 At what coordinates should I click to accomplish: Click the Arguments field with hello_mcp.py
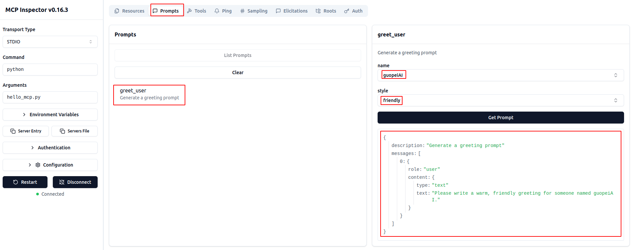[x=50, y=97]
